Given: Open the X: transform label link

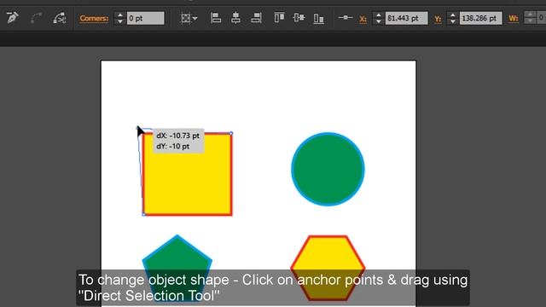Looking at the screenshot, I should click(x=363, y=19).
